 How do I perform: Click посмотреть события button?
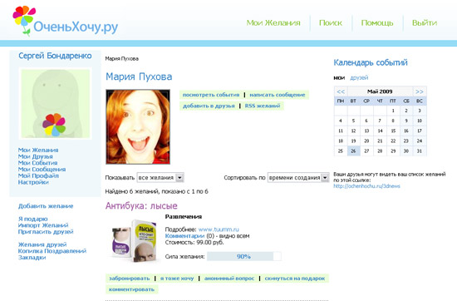211,95
